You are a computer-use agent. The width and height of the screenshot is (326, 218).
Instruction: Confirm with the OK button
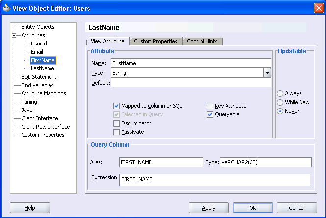(253, 208)
